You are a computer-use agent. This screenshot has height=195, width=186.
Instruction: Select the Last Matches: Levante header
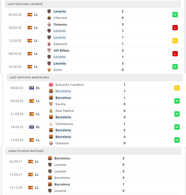(x=93, y=4)
